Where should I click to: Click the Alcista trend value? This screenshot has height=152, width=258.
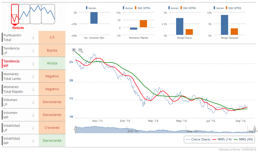(x=52, y=63)
